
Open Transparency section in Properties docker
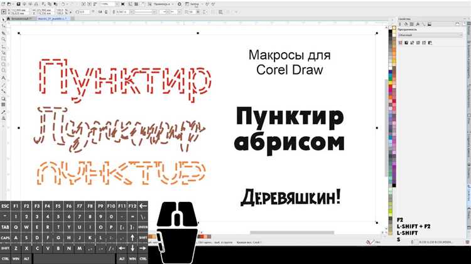pyautogui.click(x=412, y=24)
